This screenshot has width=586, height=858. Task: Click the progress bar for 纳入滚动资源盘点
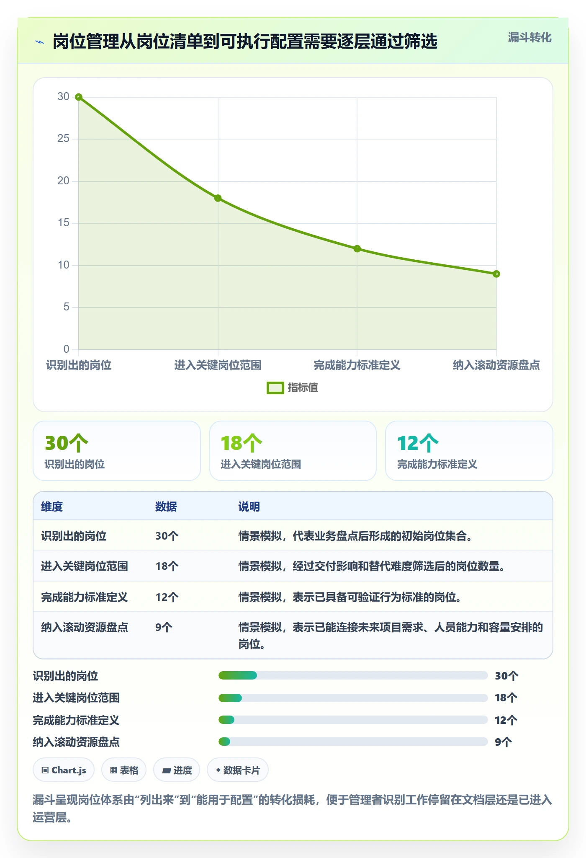(x=353, y=742)
